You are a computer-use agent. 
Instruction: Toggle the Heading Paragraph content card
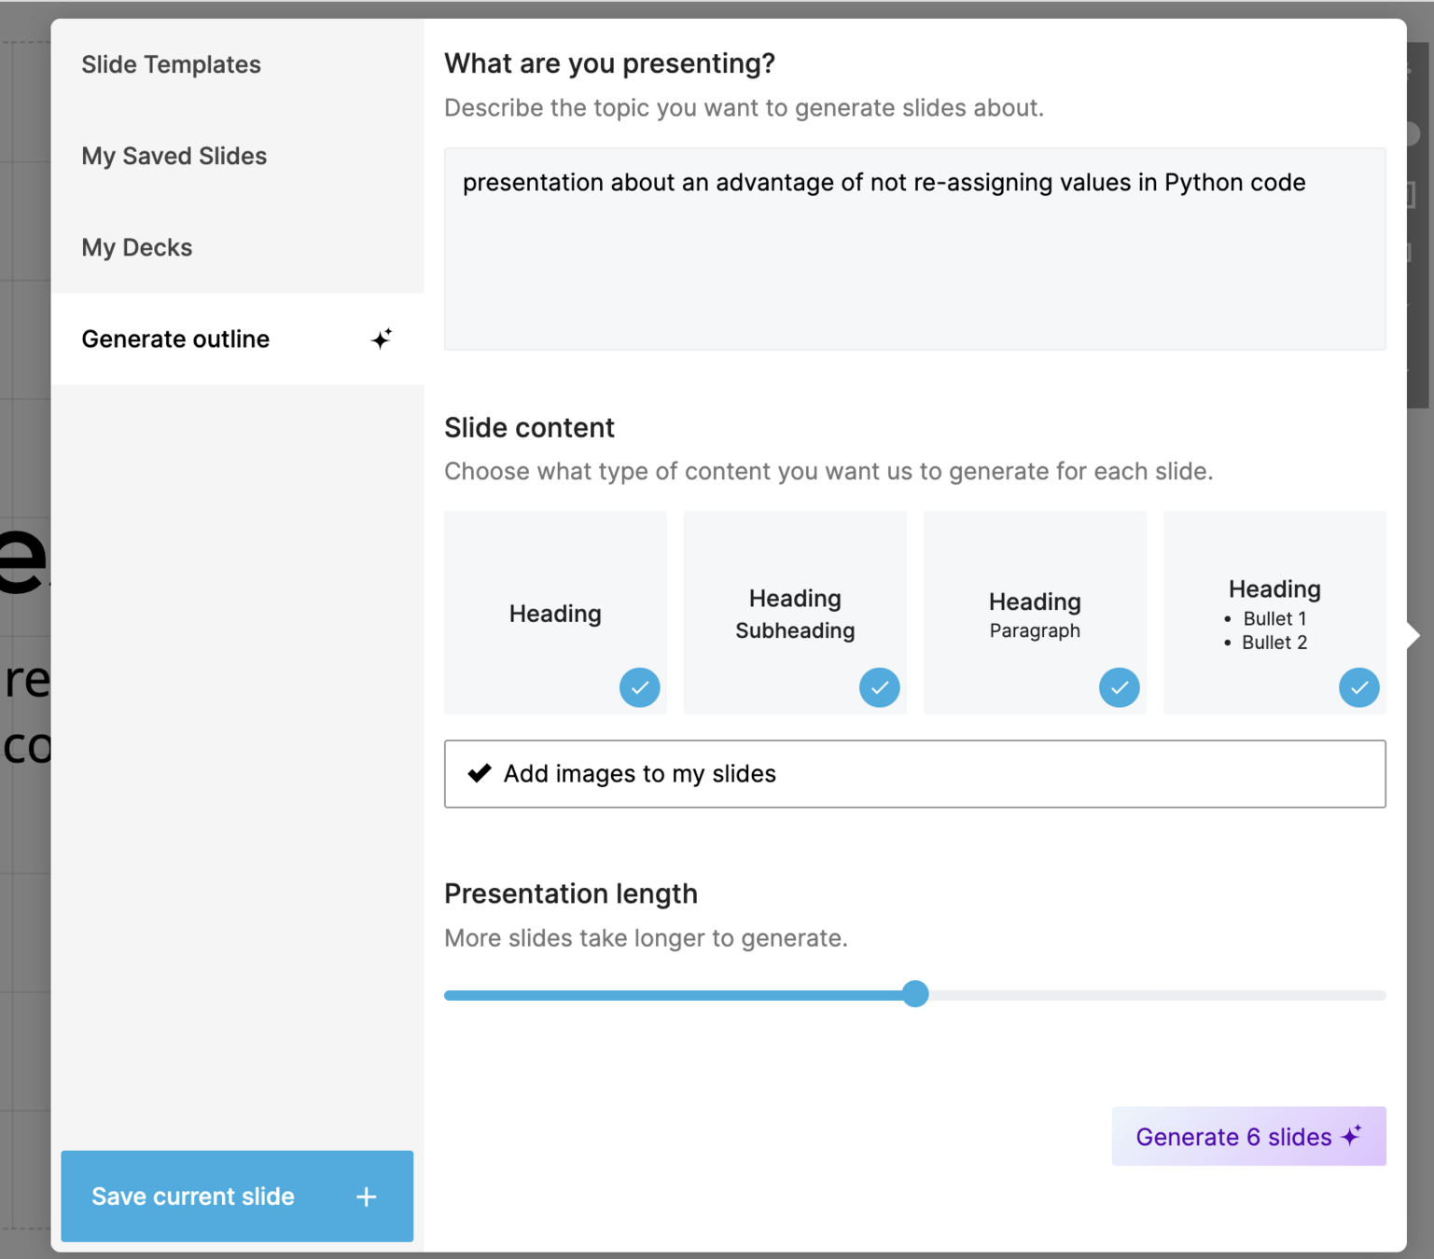point(1035,613)
